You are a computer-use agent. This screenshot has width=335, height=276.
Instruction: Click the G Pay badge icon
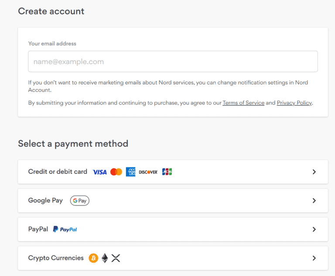(x=79, y=201)
